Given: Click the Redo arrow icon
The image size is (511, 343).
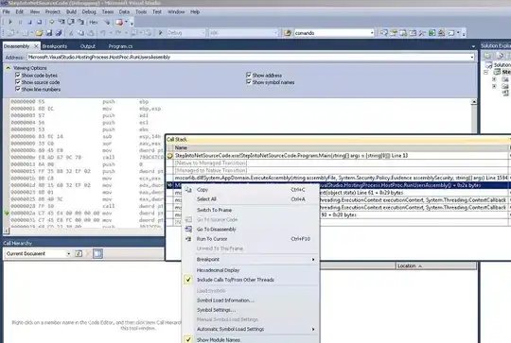Looking at the screenshot, I should 118,33.
